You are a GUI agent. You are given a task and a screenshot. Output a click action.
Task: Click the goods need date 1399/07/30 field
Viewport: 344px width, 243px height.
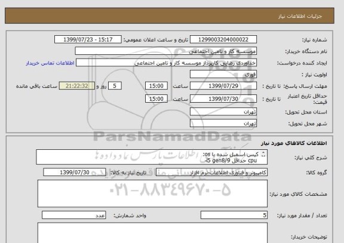tap(75, 173)
